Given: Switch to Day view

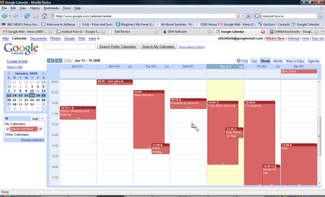Looking at the screenshot, I should click(254, 61).
